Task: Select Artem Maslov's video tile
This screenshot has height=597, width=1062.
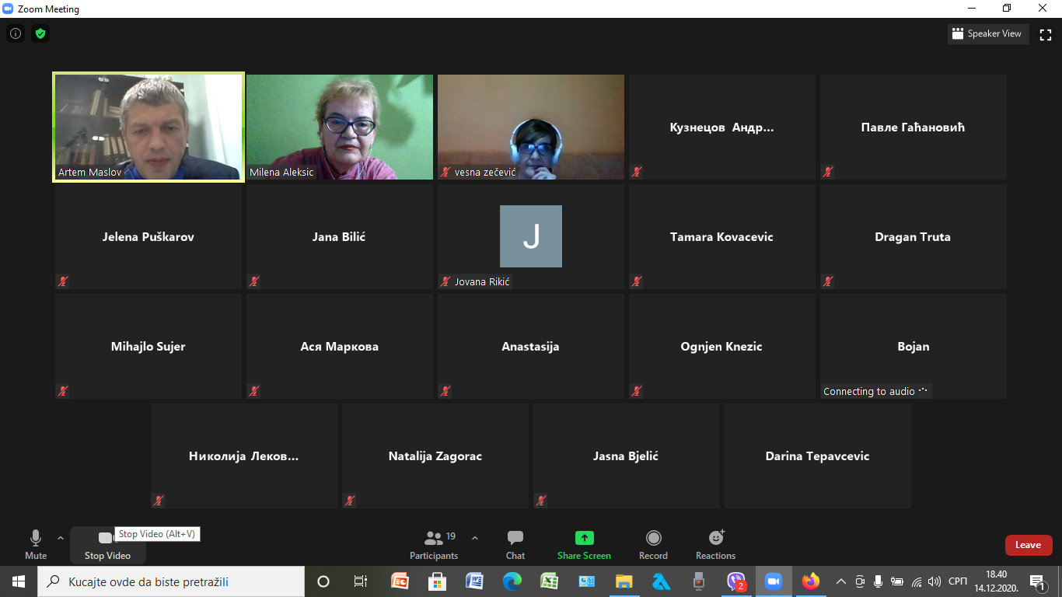Action: point(148,127)
